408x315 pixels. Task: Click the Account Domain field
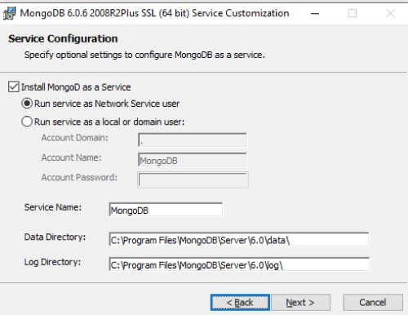[x=193, y=140]
